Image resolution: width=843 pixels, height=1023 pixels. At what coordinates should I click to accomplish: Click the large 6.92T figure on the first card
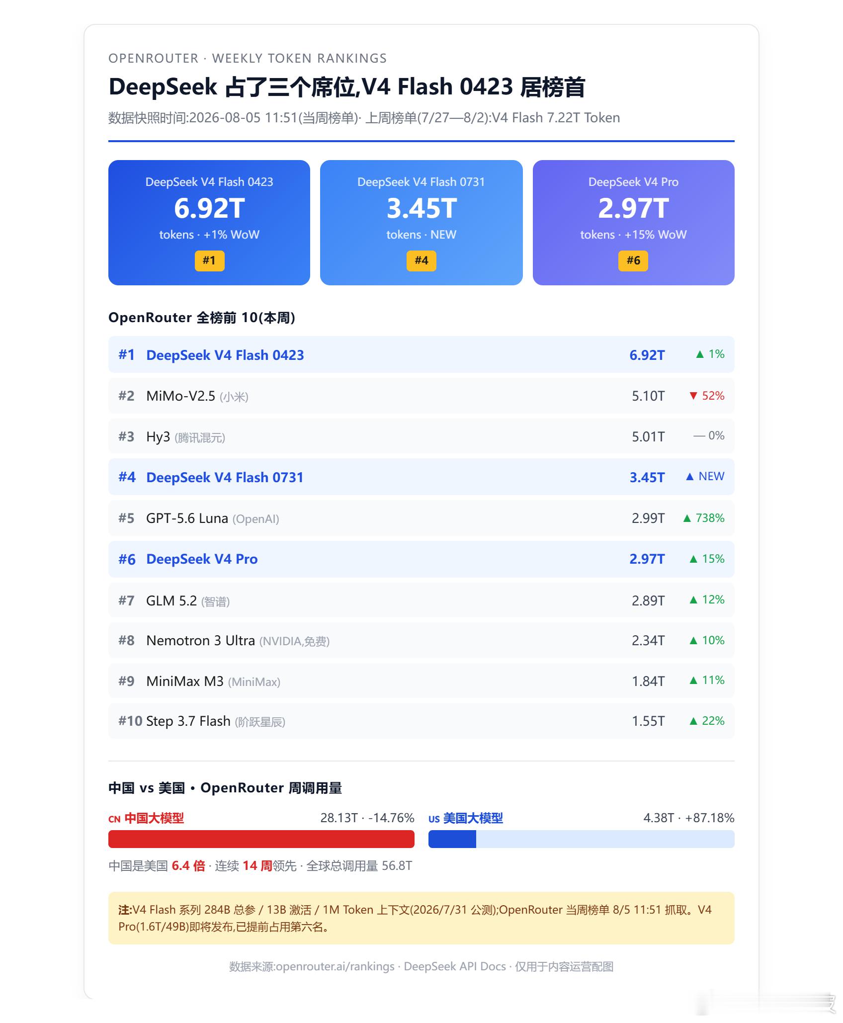point(209,208)
